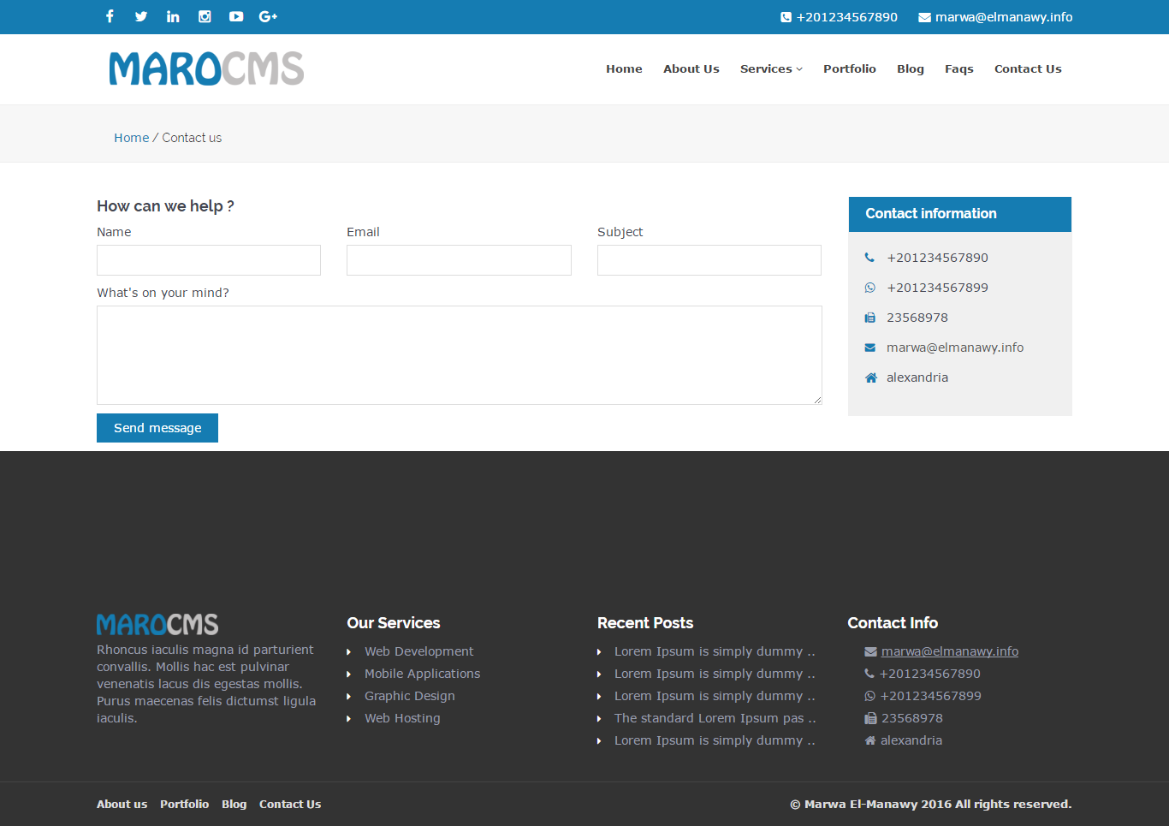This screenshot has width=1169, height=826.
Task: Open the Instagram icon in top bar
Action: [x=205, y=16]
